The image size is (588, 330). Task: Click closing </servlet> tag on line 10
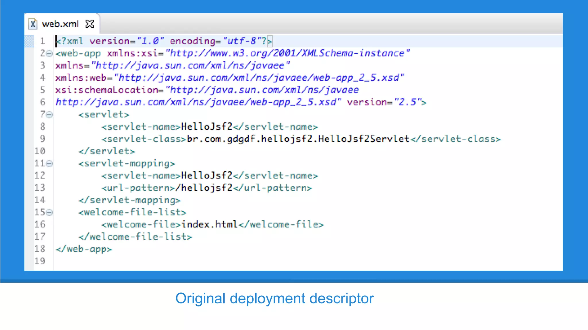[x=107, y=151]
